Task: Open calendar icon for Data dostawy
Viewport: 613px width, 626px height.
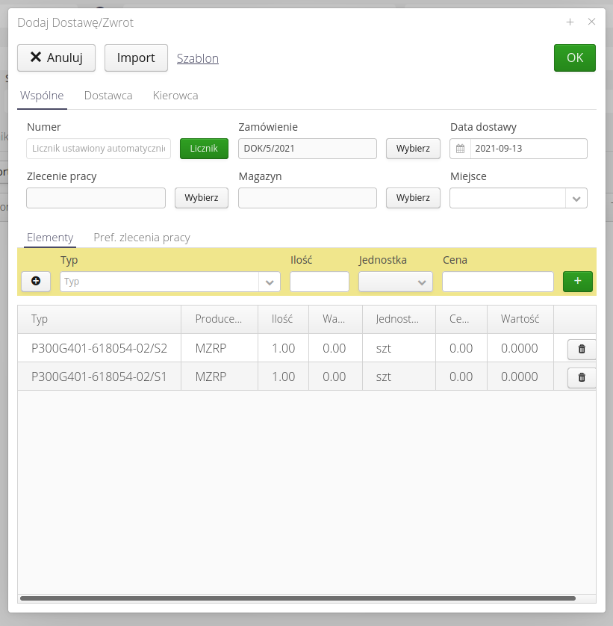Action: click(x=461, y=149)
